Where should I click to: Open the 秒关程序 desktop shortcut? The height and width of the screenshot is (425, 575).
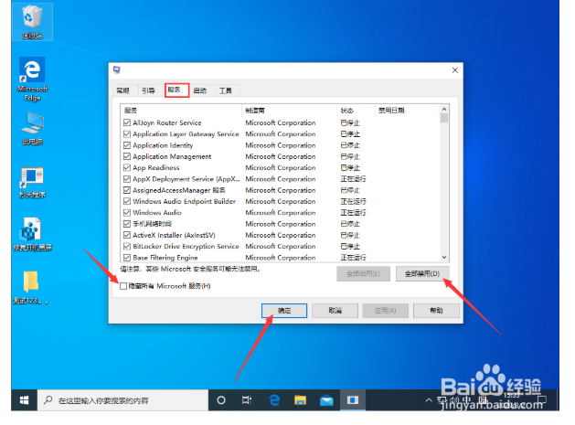coord(32,182)
